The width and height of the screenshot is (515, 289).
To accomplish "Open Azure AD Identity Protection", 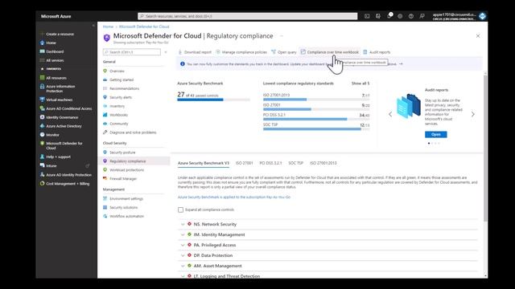I will click(68, 175).
